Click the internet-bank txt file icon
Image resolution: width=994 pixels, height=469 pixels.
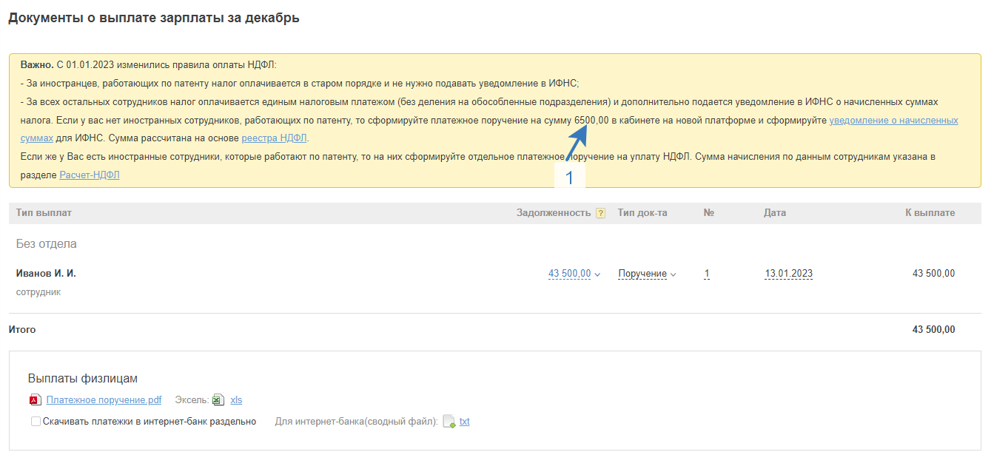click(449, 422)
